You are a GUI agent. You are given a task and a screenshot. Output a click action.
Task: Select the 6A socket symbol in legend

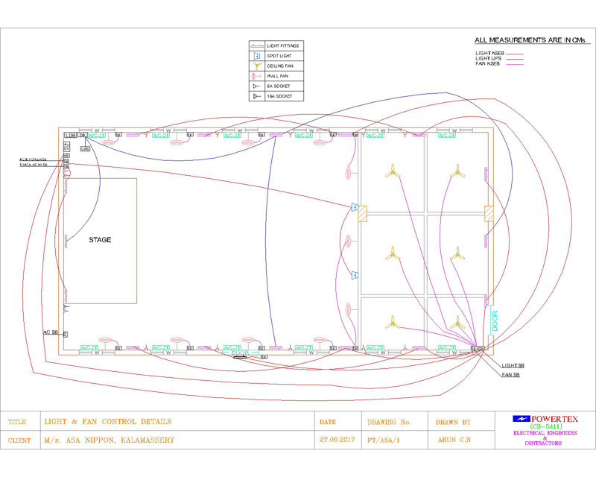pyautogui.click(x=255, y=86)
